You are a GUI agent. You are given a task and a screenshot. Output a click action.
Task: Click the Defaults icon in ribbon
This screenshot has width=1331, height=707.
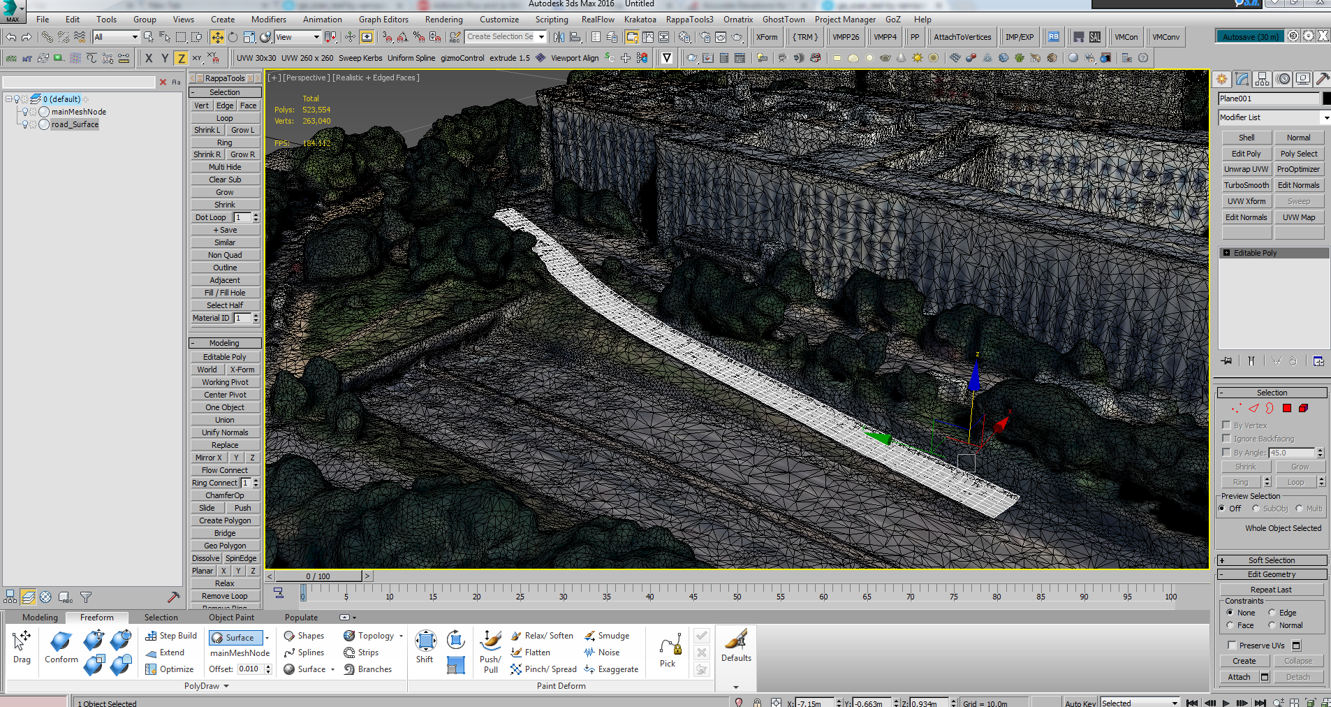pyautogui.click(x=736, y=646)
